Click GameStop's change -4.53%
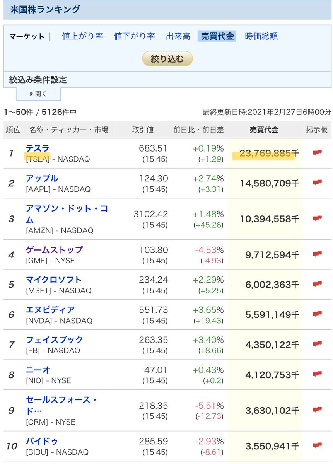 [x=209, y=250]
